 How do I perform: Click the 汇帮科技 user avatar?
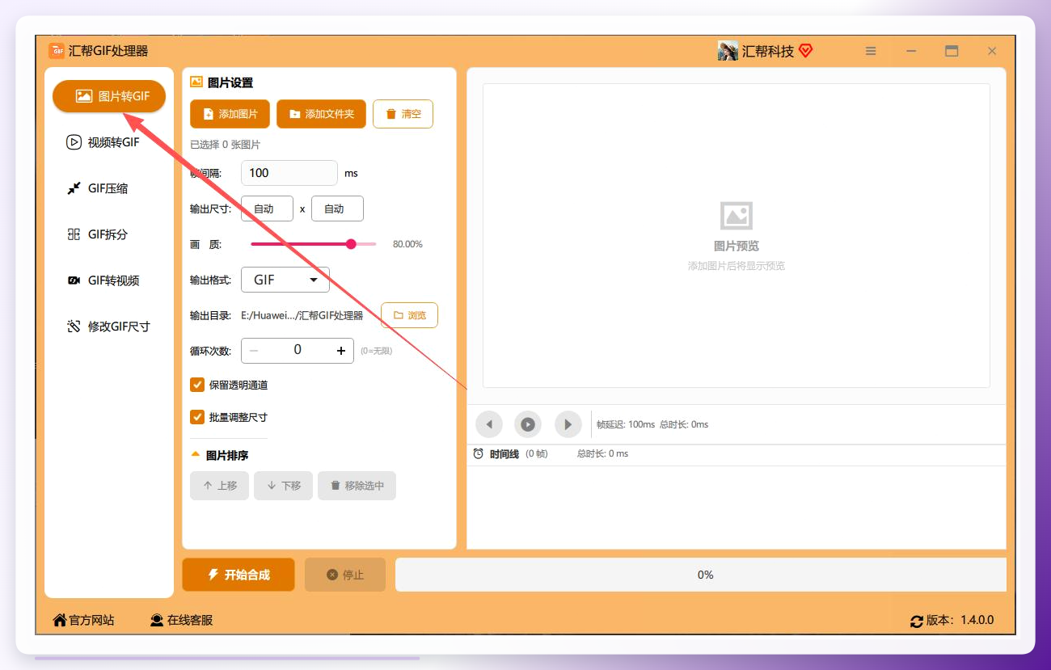point(728,51)
